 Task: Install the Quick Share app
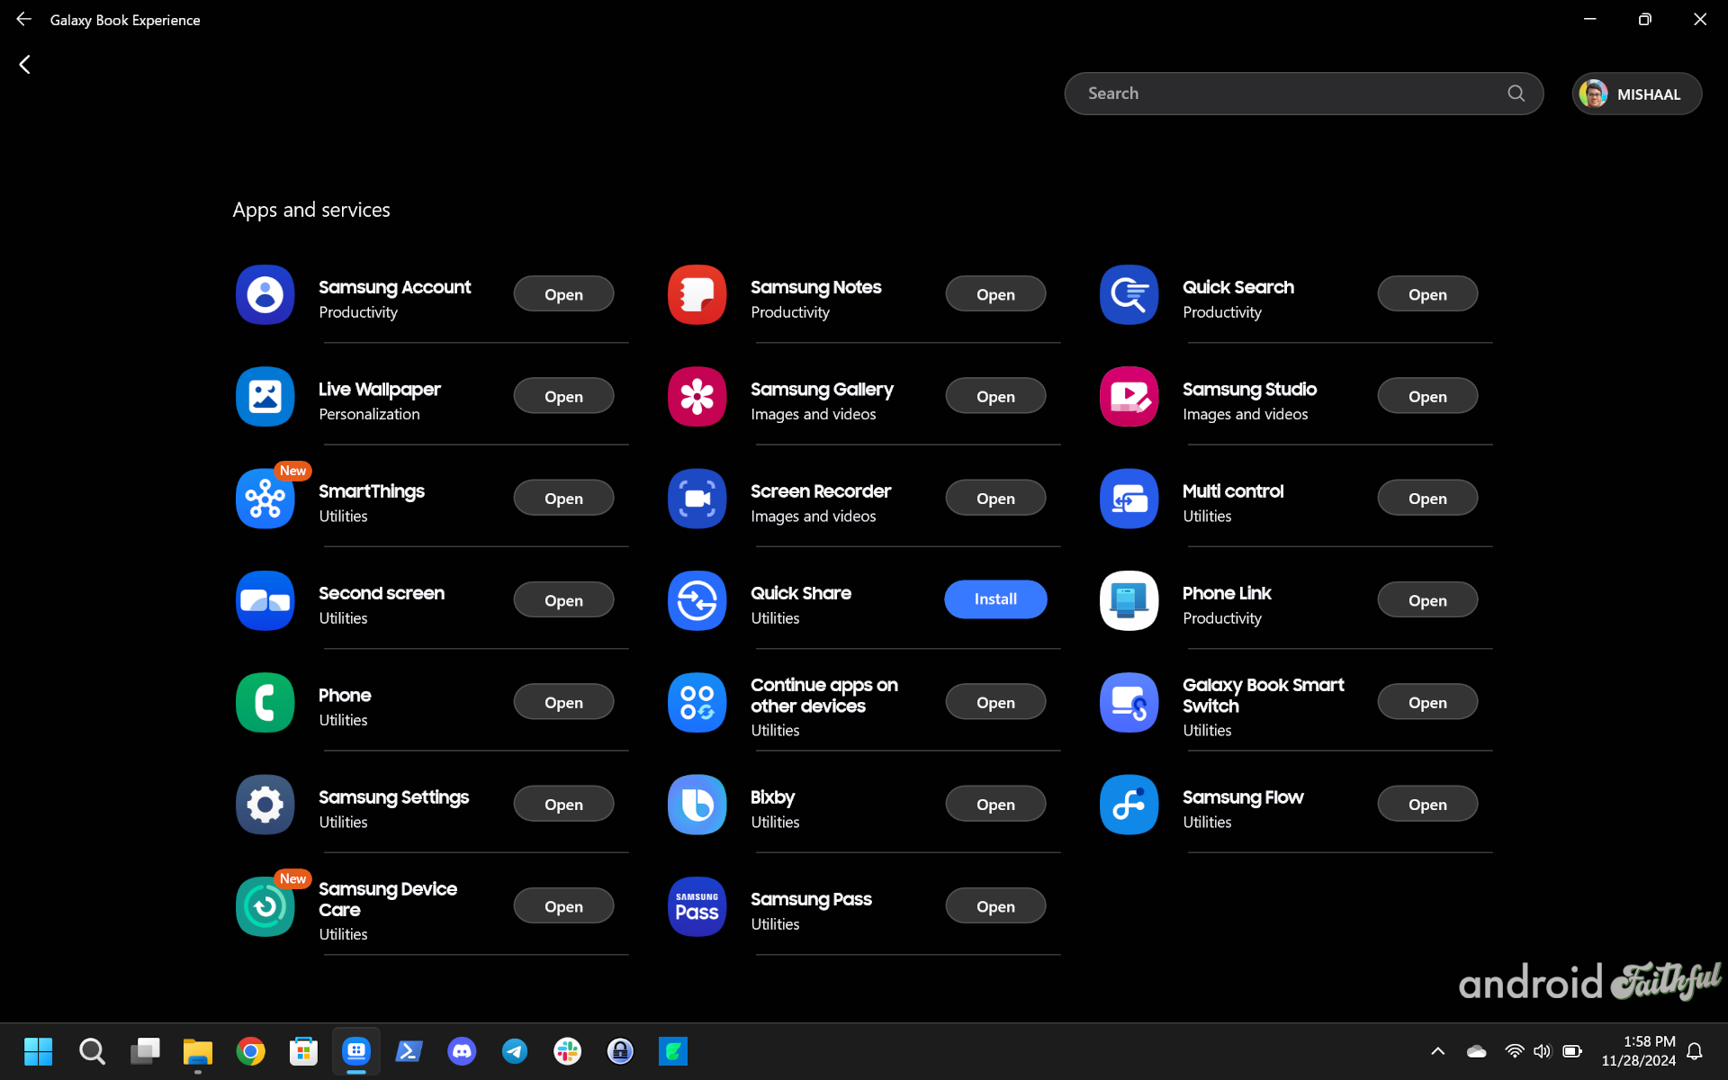995,599
